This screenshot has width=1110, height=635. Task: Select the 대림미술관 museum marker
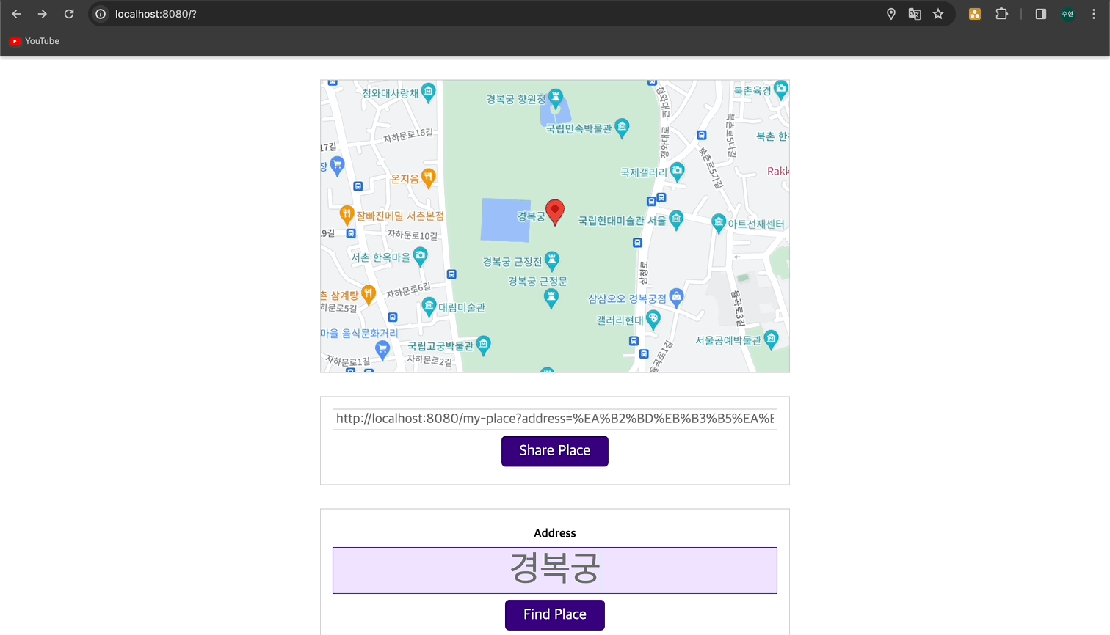429,307
